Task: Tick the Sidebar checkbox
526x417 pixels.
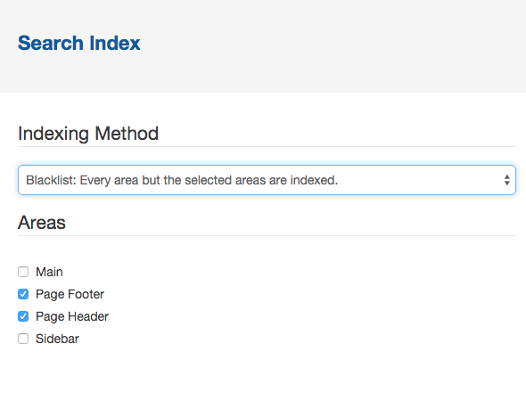Action: 23,339
